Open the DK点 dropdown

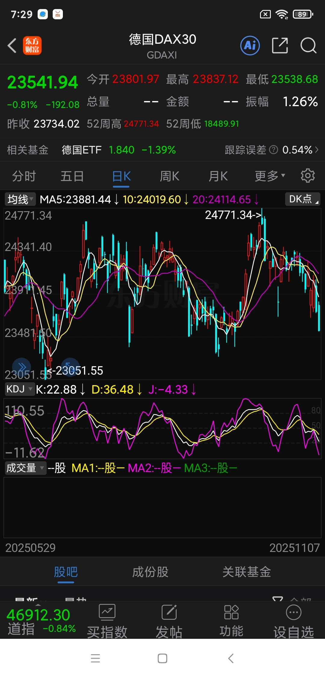coord(303,199)
